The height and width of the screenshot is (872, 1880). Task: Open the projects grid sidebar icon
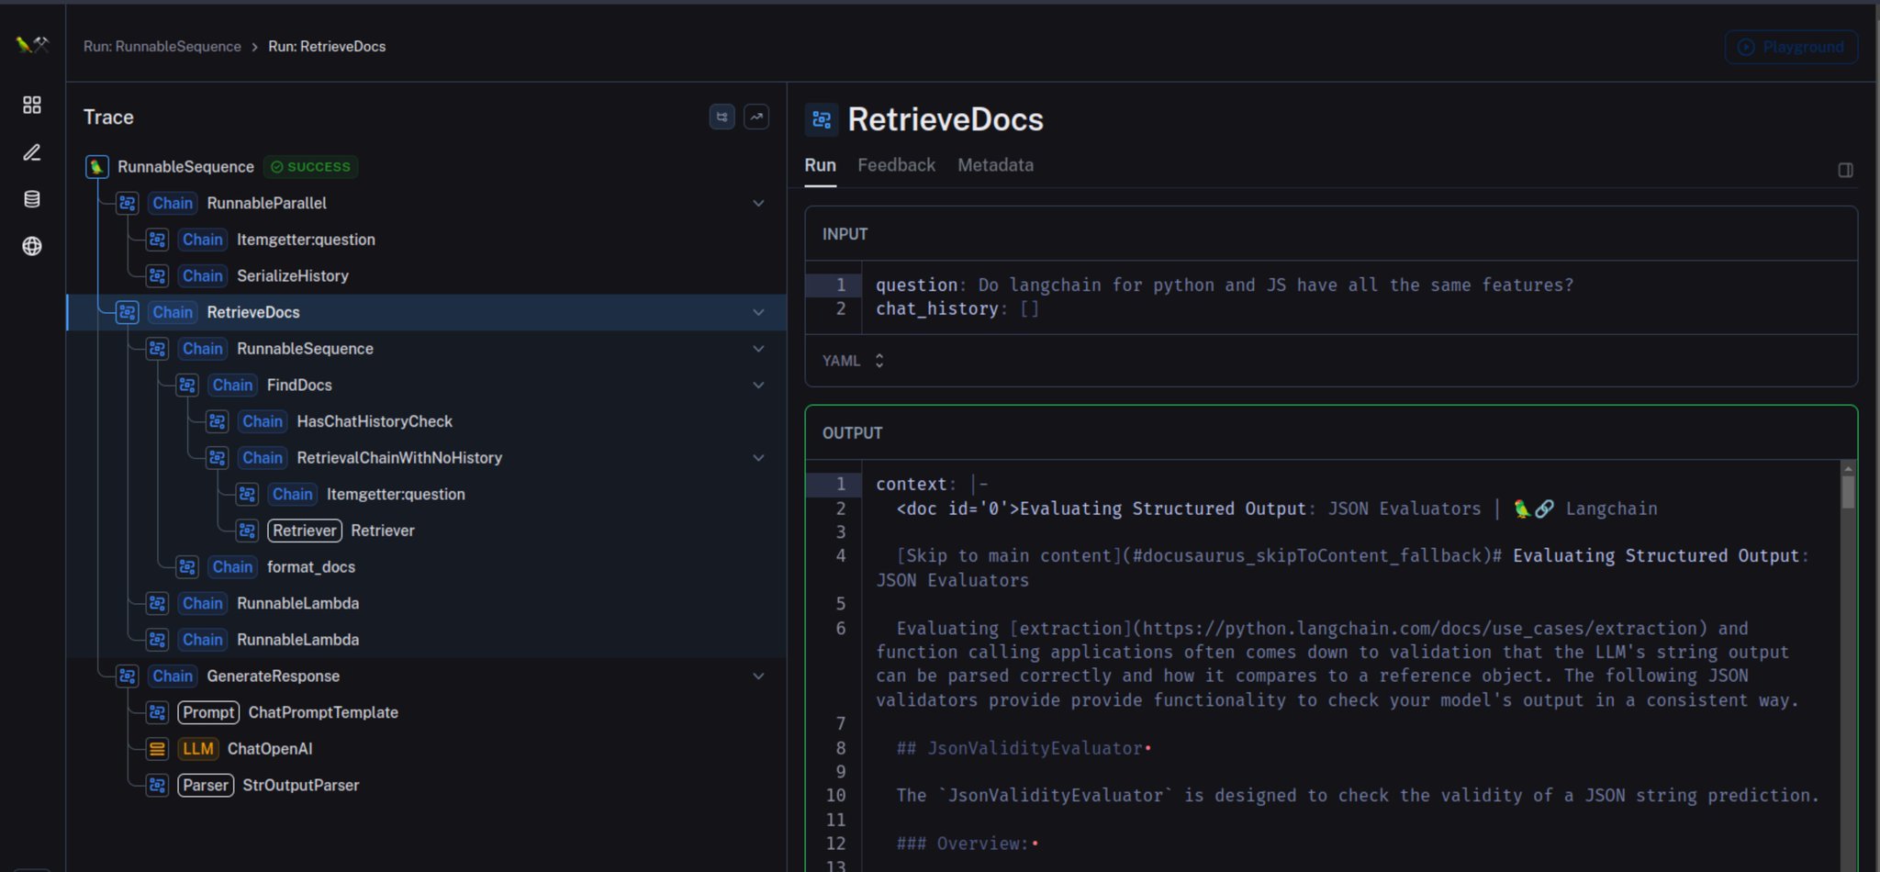coord(32,105)
